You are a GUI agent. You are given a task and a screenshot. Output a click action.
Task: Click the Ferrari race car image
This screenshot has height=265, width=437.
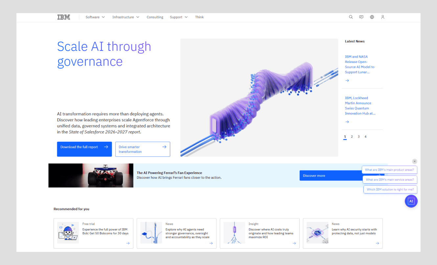point(91,175)
